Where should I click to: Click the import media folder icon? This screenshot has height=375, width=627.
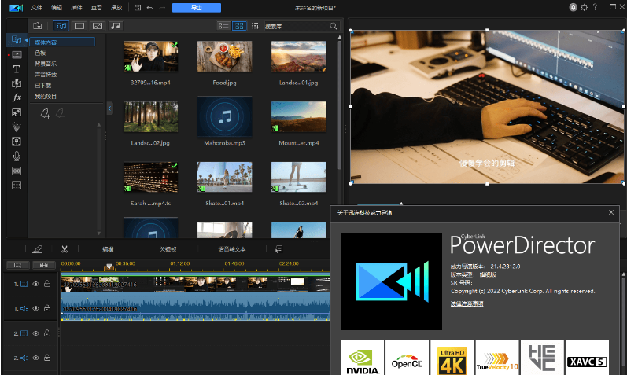(x=37, y=26)
